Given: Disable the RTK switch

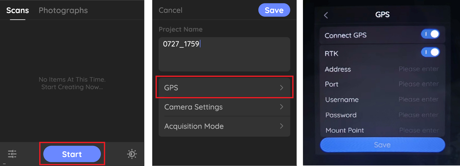Looking at the screenshot, I should 430,52.
